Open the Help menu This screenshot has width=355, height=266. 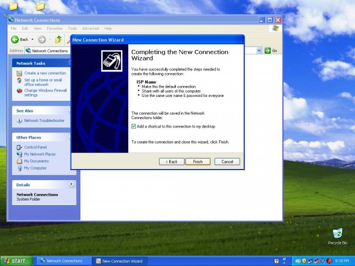pyautogui.click(x=108, y=28)
